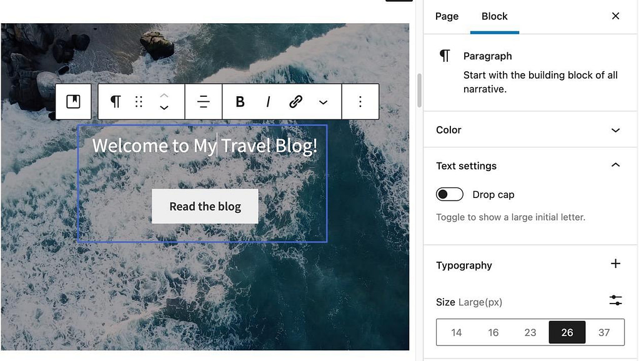Click the Paragraph block type icon
Viewport: 639px width, 361px height.
pyautogui.click(x=115, y=101)
